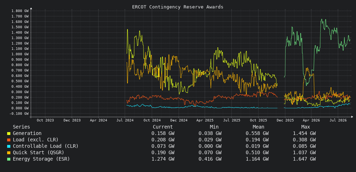Select the Controllable Load (CLR) series label
The image size is (356, 172).
tap(46, 146)
